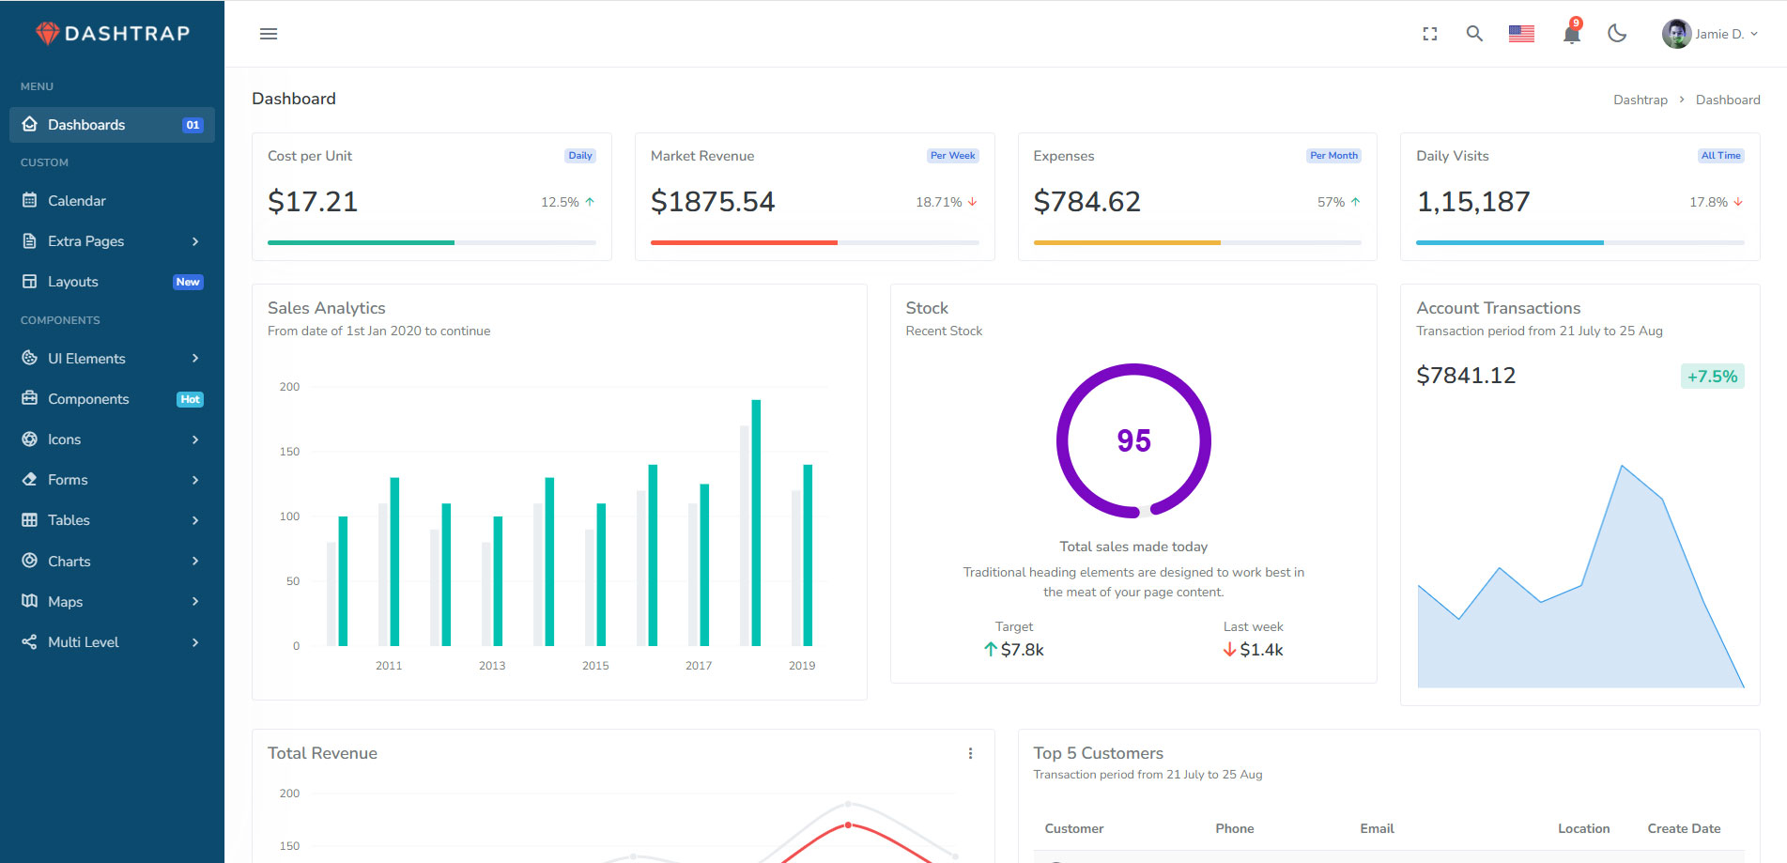The height and width of the screenshot is (863, 1787).
Task: Open the Calendar menu item
Action: point(112,201)
